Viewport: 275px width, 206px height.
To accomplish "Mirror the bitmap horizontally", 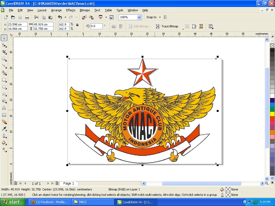I will [114, 26].
